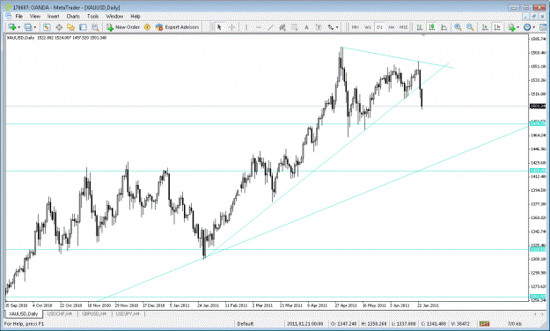Viewport: 550px width, 331px height.
Task: Toggle the Expert Advisors button
Action: 177,27
